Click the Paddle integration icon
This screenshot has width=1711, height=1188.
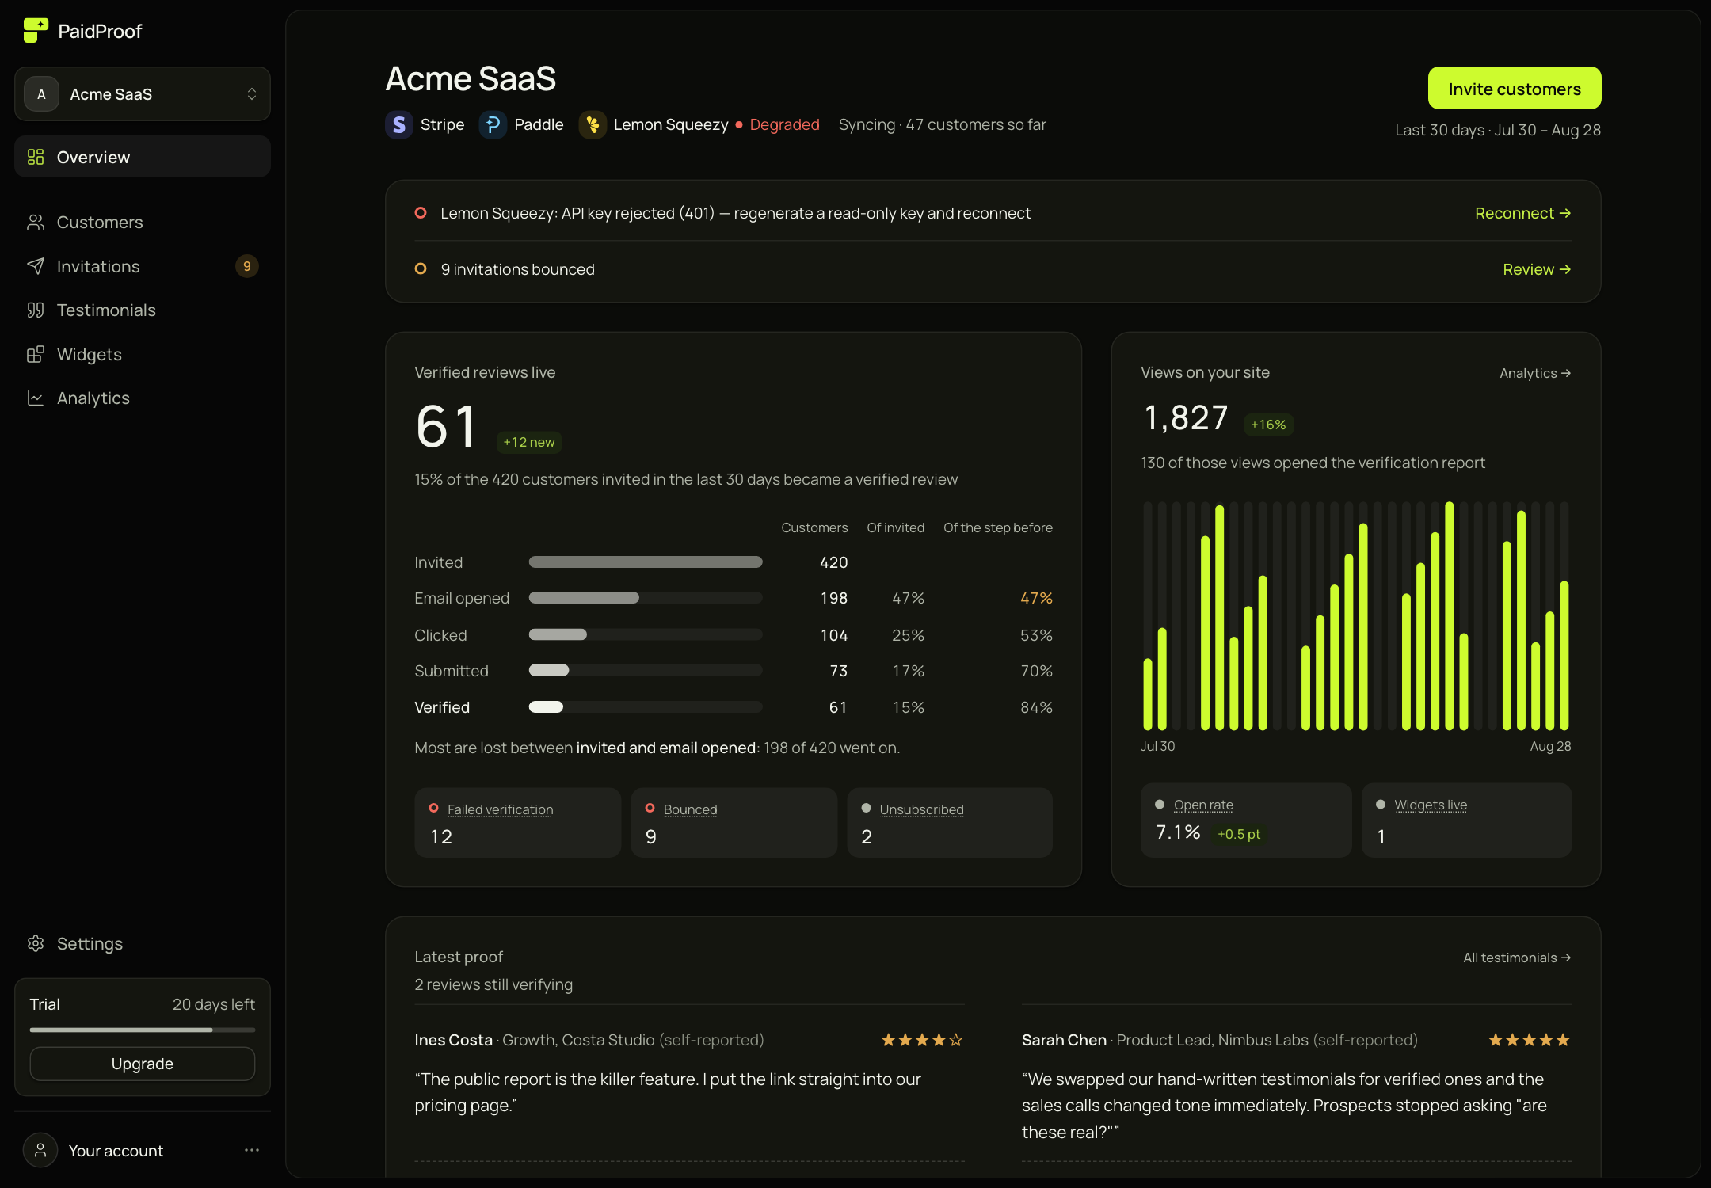pos(493,124)
